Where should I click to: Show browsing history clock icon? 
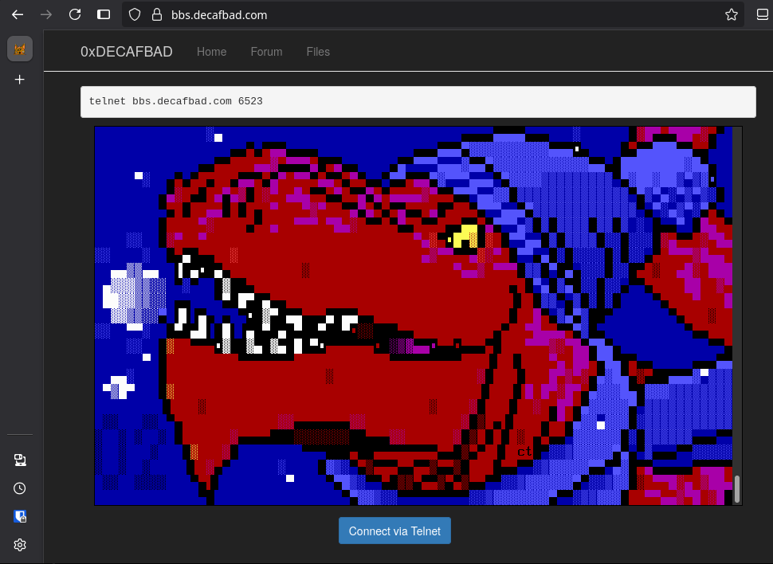click(x=20, y=488)
